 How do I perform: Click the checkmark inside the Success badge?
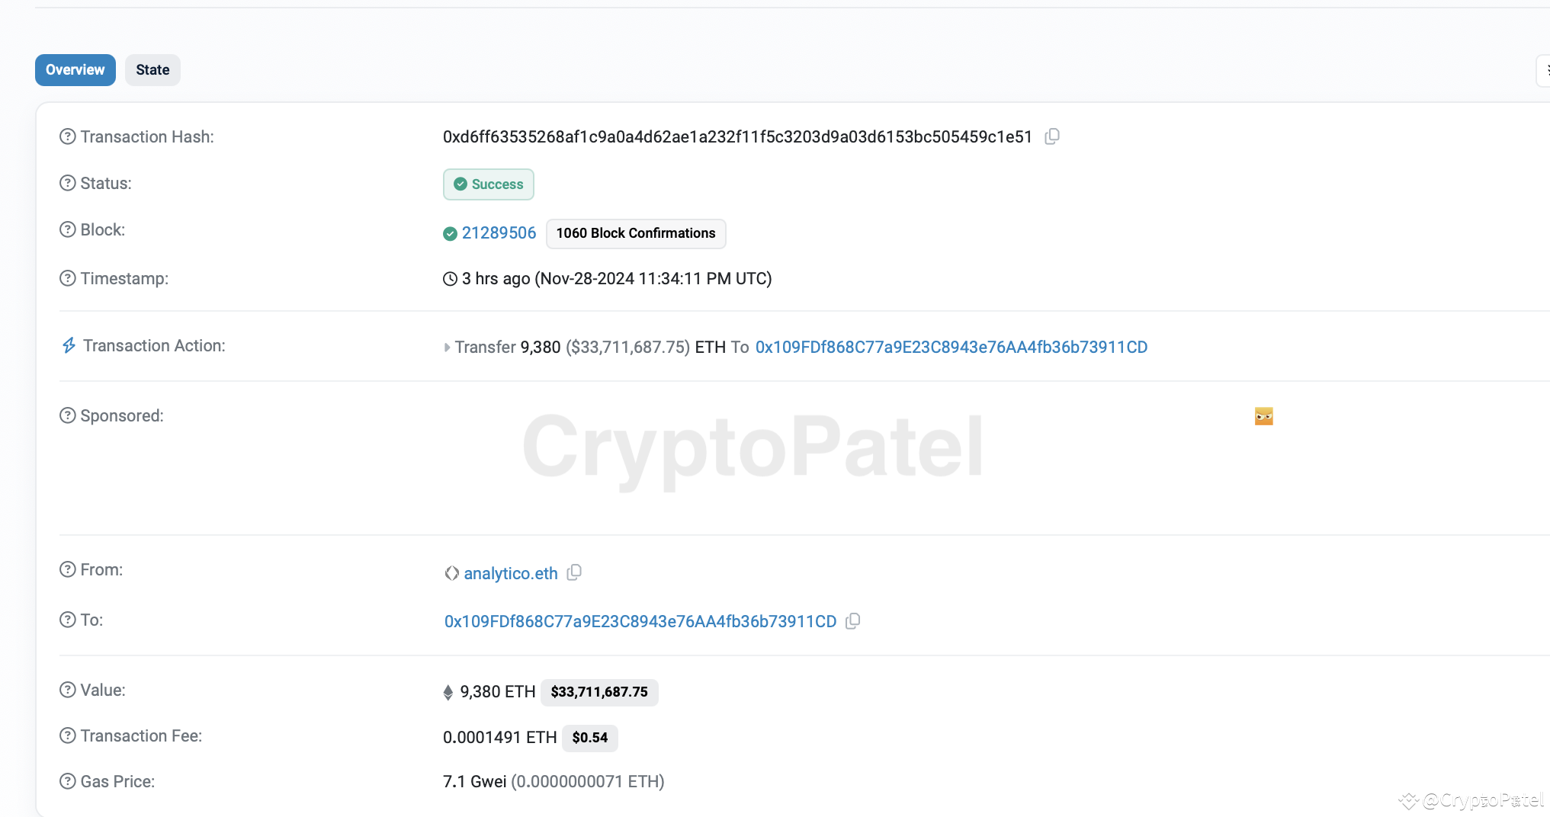point(460,184)
